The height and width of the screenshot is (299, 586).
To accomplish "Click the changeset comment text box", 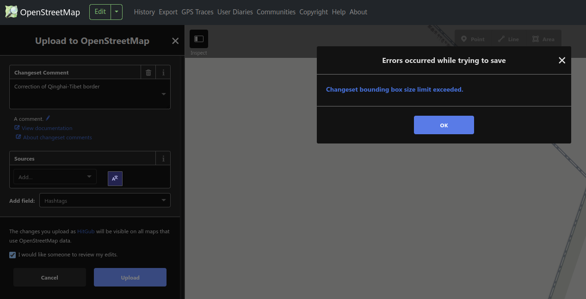I will click(x=90, y=94).
